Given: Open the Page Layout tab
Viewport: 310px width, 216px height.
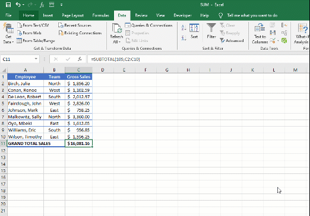Looking at the screenshot, I should click(72, 15).
